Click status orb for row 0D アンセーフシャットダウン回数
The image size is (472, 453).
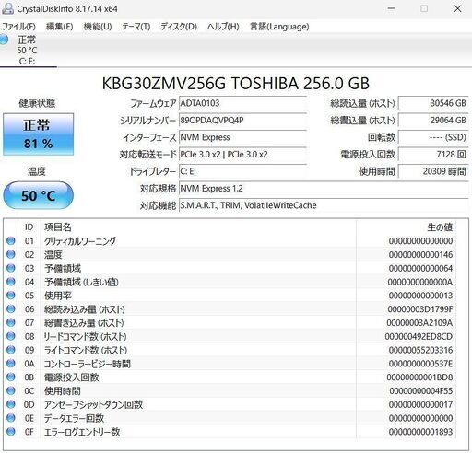tap(11, 404)
